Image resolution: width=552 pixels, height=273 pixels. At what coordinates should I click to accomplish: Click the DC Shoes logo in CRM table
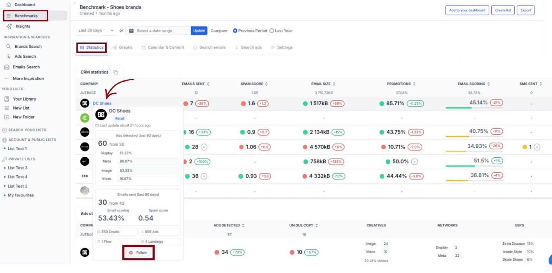tap(85, 103)
